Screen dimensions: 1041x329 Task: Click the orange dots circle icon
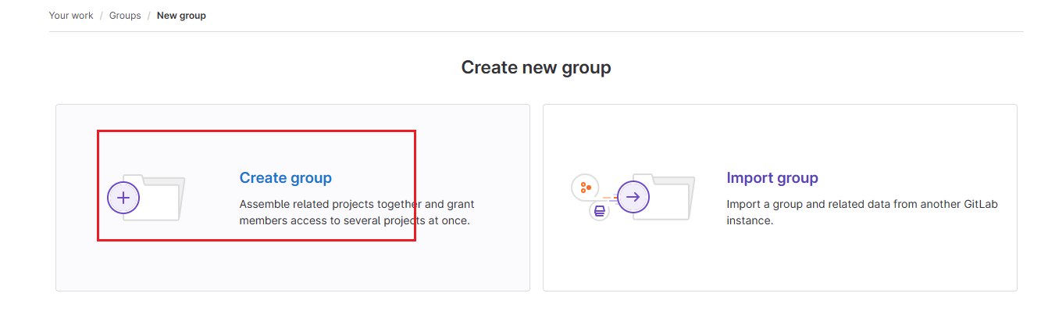(584, 188)
